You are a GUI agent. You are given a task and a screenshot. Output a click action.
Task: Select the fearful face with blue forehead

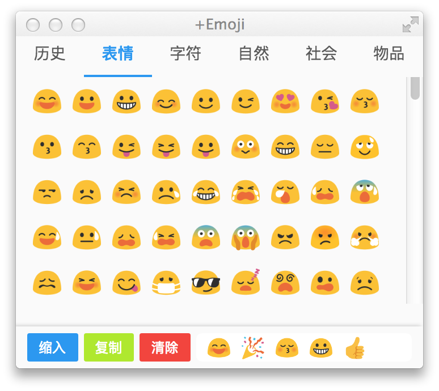coord(206,237)
